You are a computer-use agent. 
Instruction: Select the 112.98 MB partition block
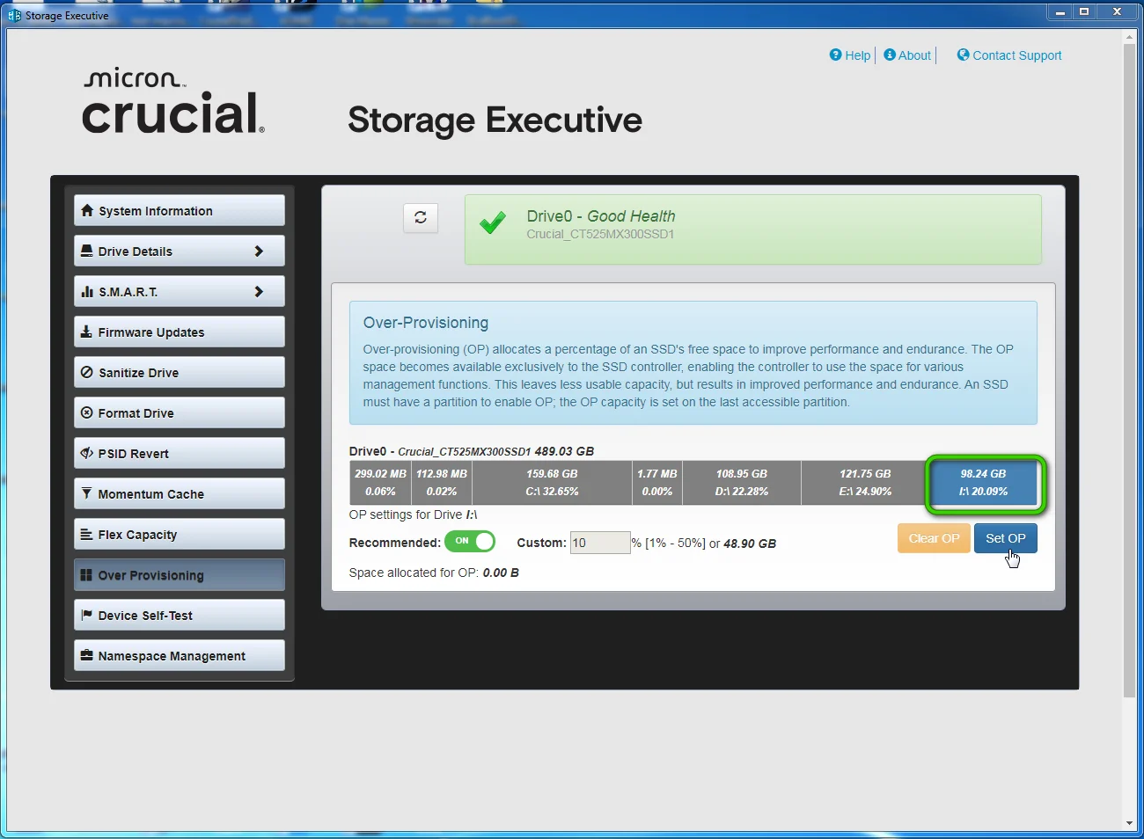point(442,483)
